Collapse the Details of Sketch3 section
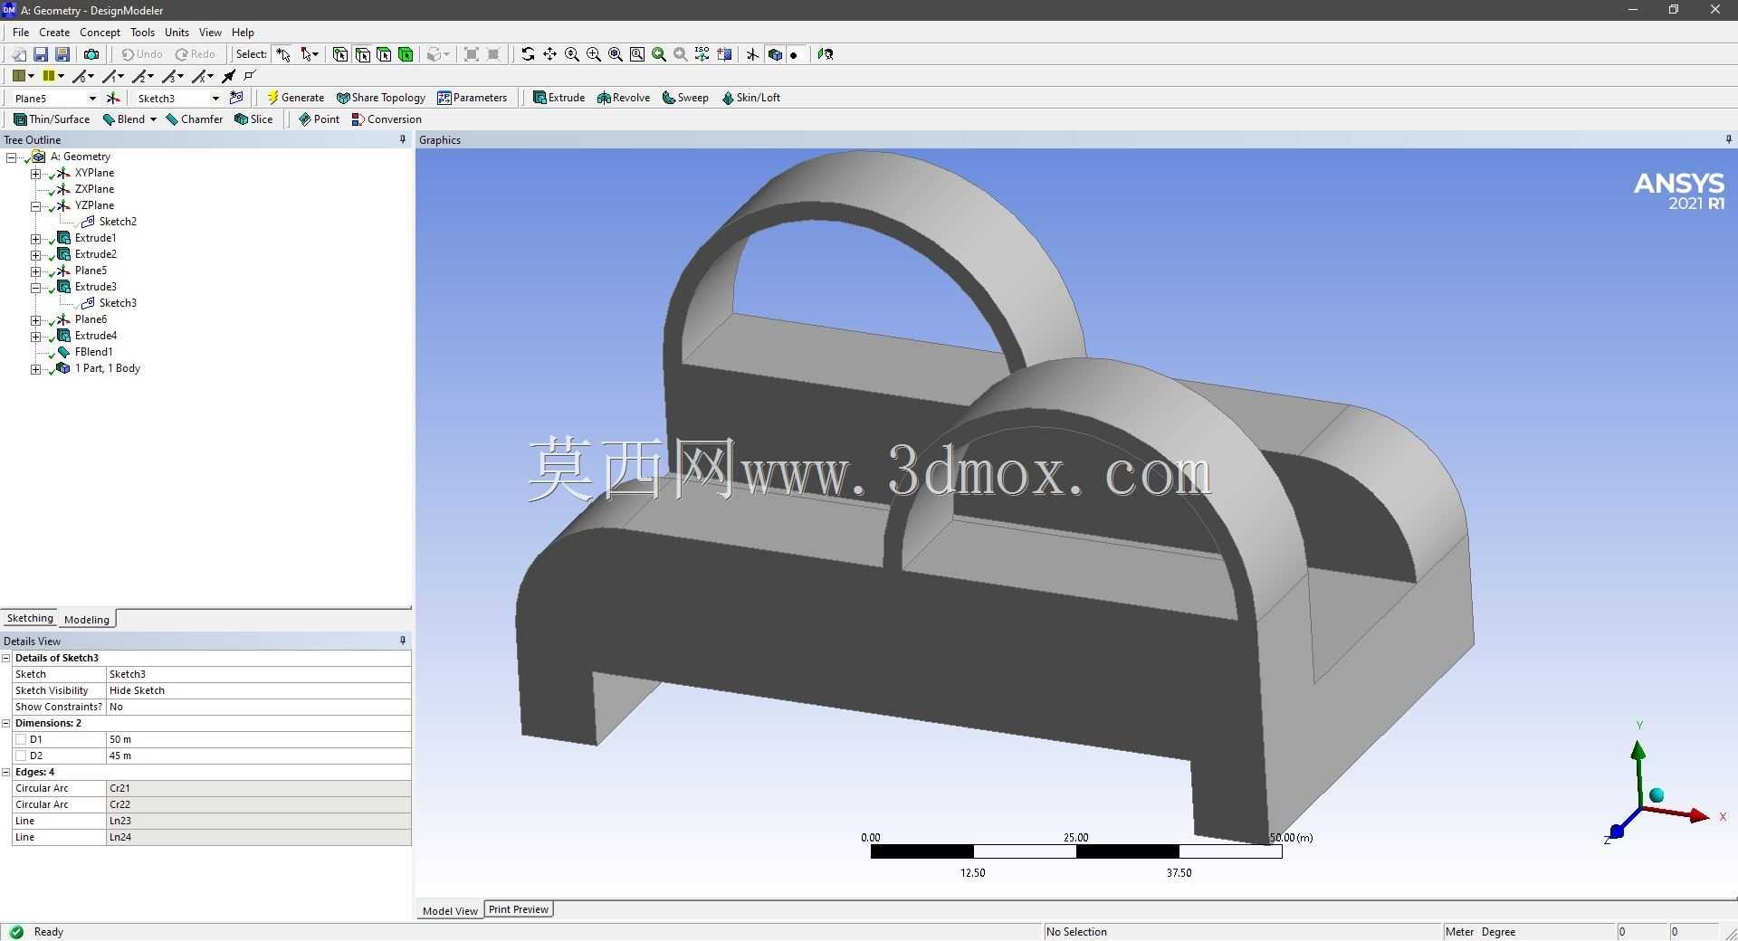Screen dimensions: 1738x941 6,658
